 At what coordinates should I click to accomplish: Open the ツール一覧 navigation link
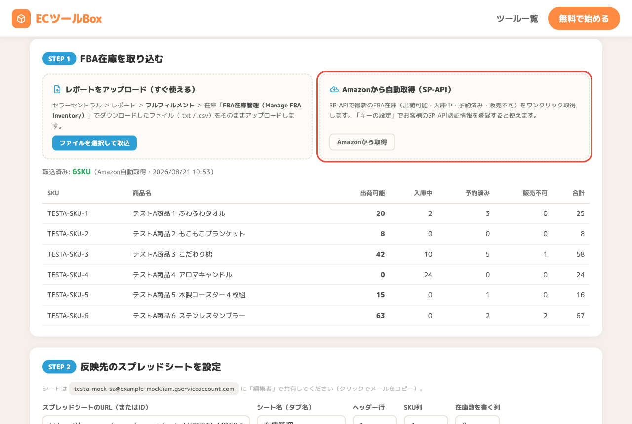[517, 19]
